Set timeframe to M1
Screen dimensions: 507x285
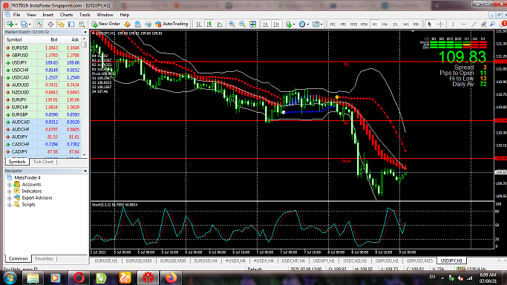(333, 24)
